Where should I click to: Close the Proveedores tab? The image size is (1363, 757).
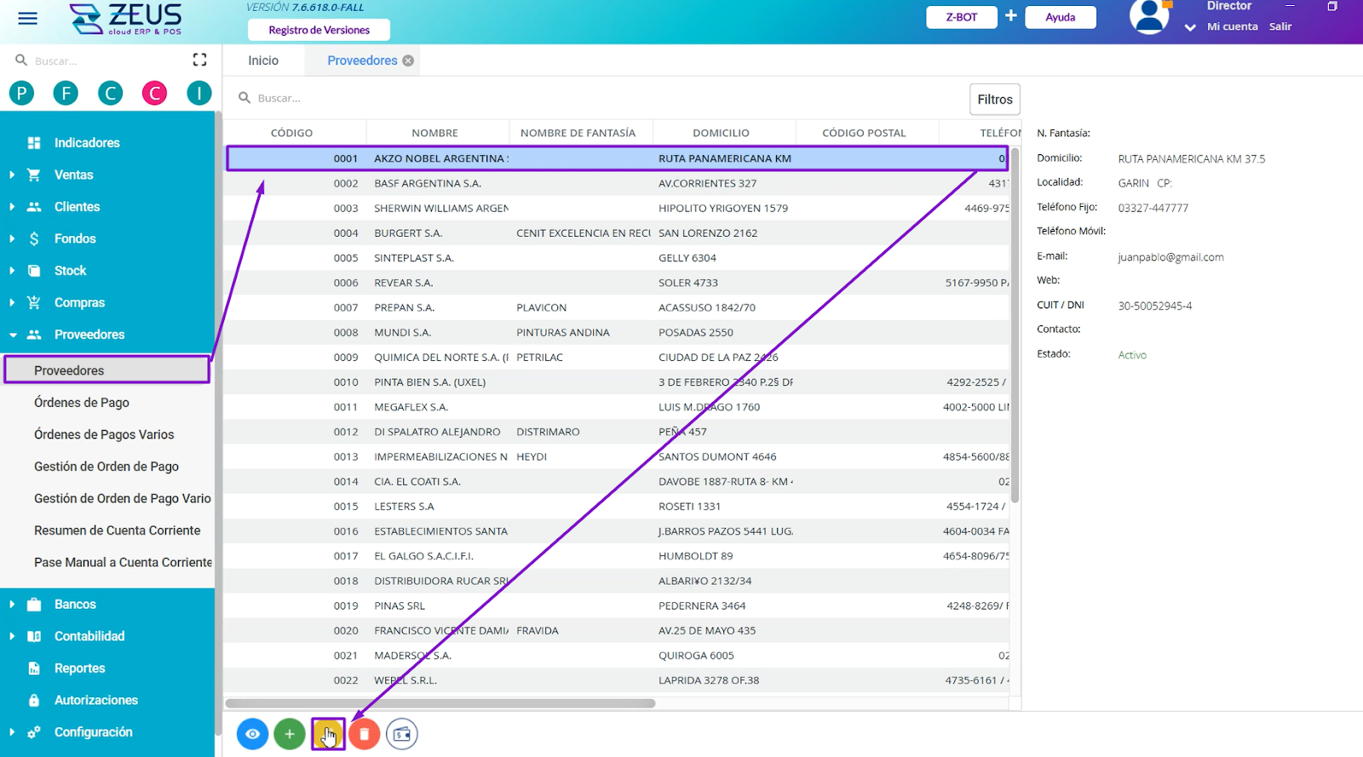[x=408, y=60]
